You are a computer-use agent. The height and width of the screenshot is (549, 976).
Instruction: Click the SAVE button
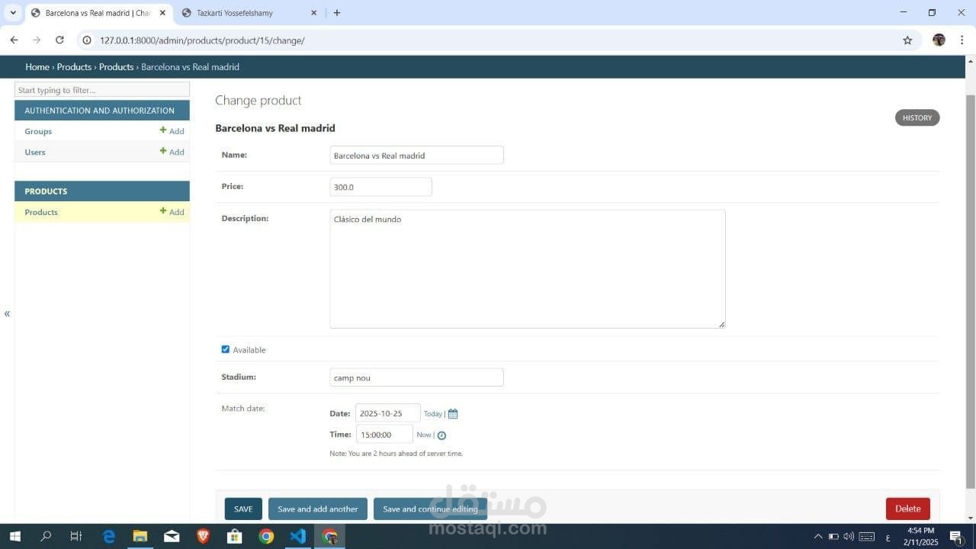[243, 509]
